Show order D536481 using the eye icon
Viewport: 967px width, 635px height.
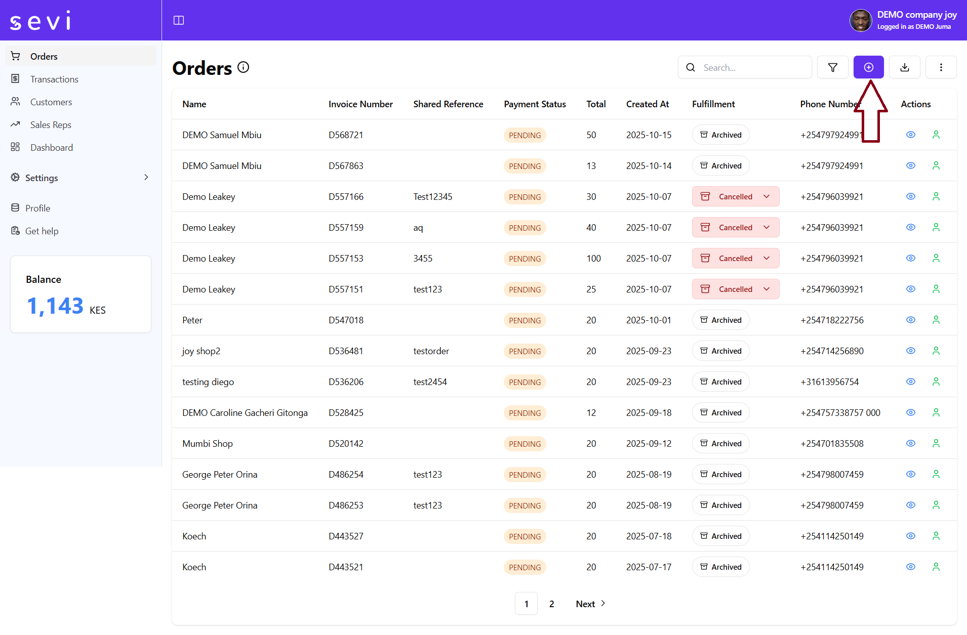[910, 351]
